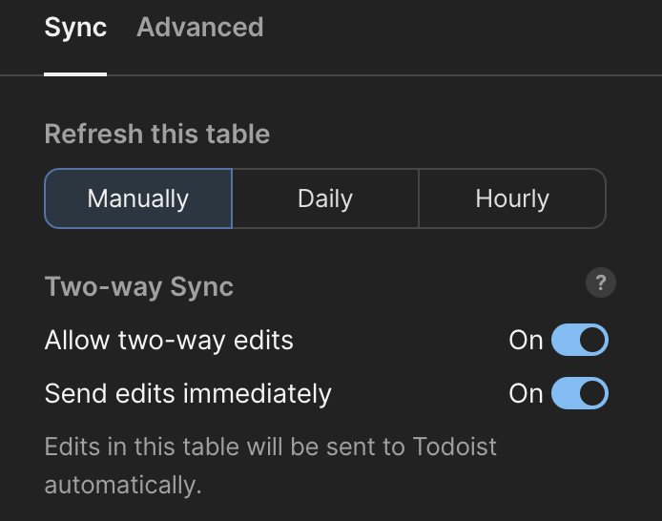Choose Hourly refresh schedule

512,198
